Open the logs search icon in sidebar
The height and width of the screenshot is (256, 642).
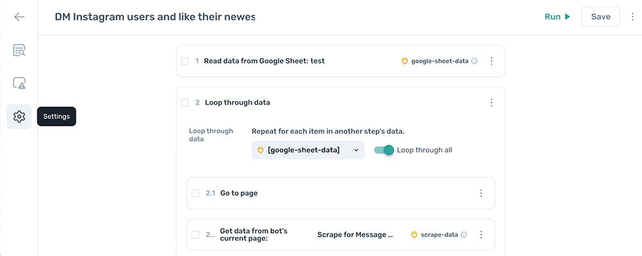coord(19,50)
